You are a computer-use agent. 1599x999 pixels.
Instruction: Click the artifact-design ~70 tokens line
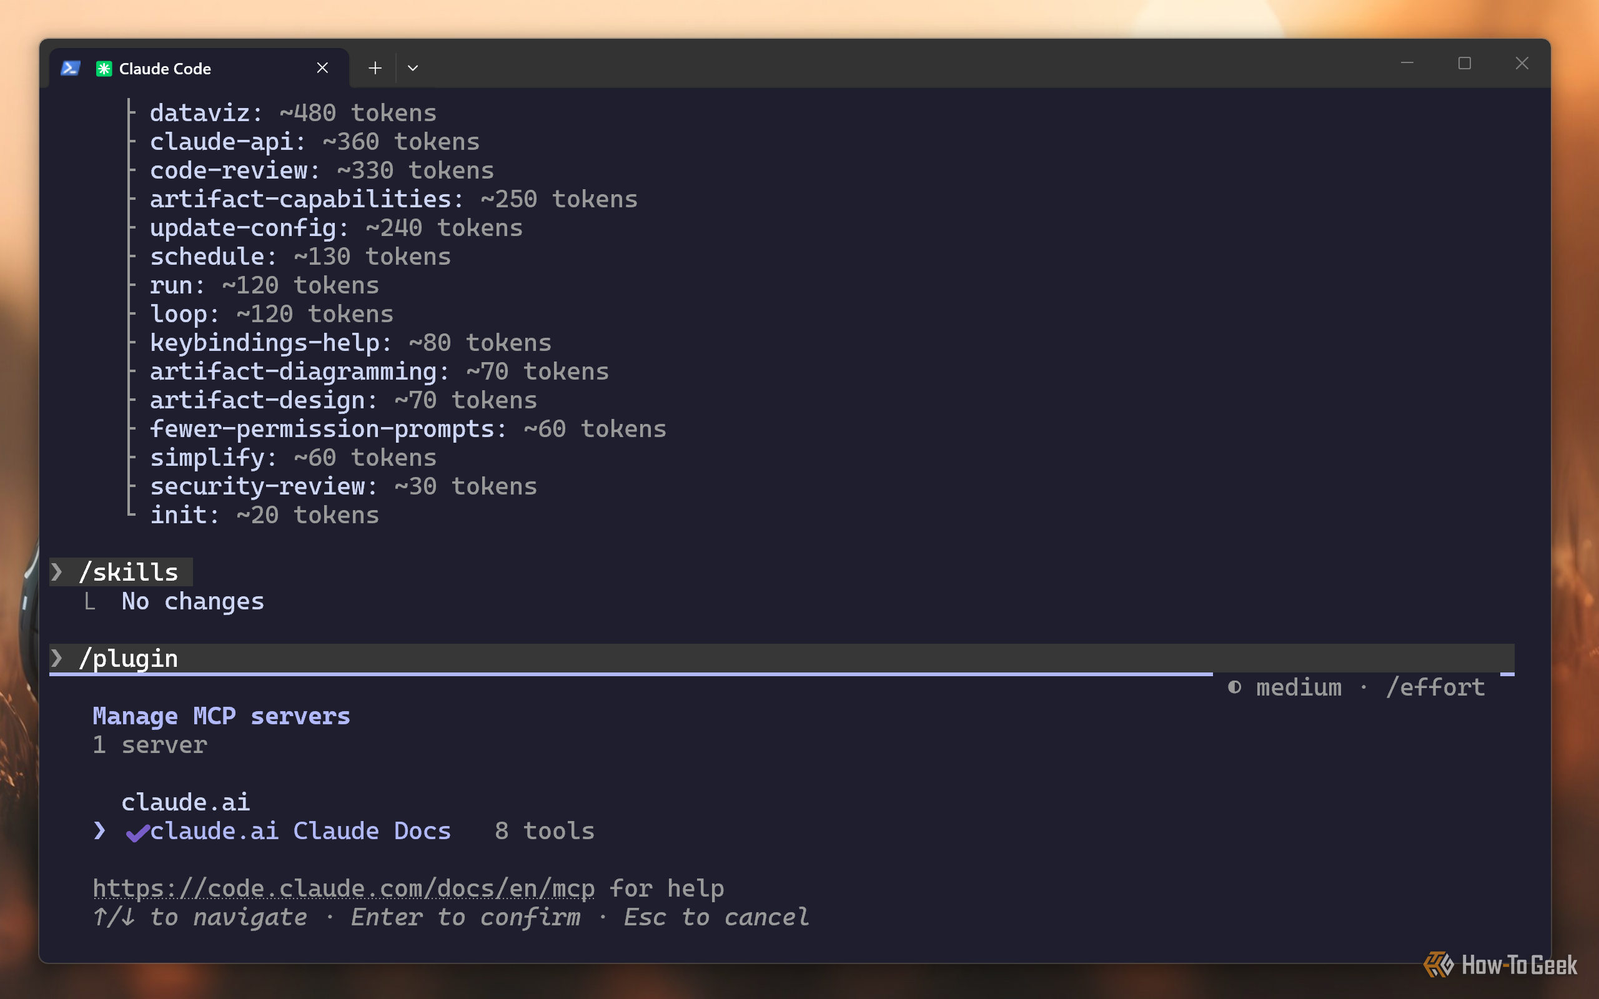pos(344,400)
